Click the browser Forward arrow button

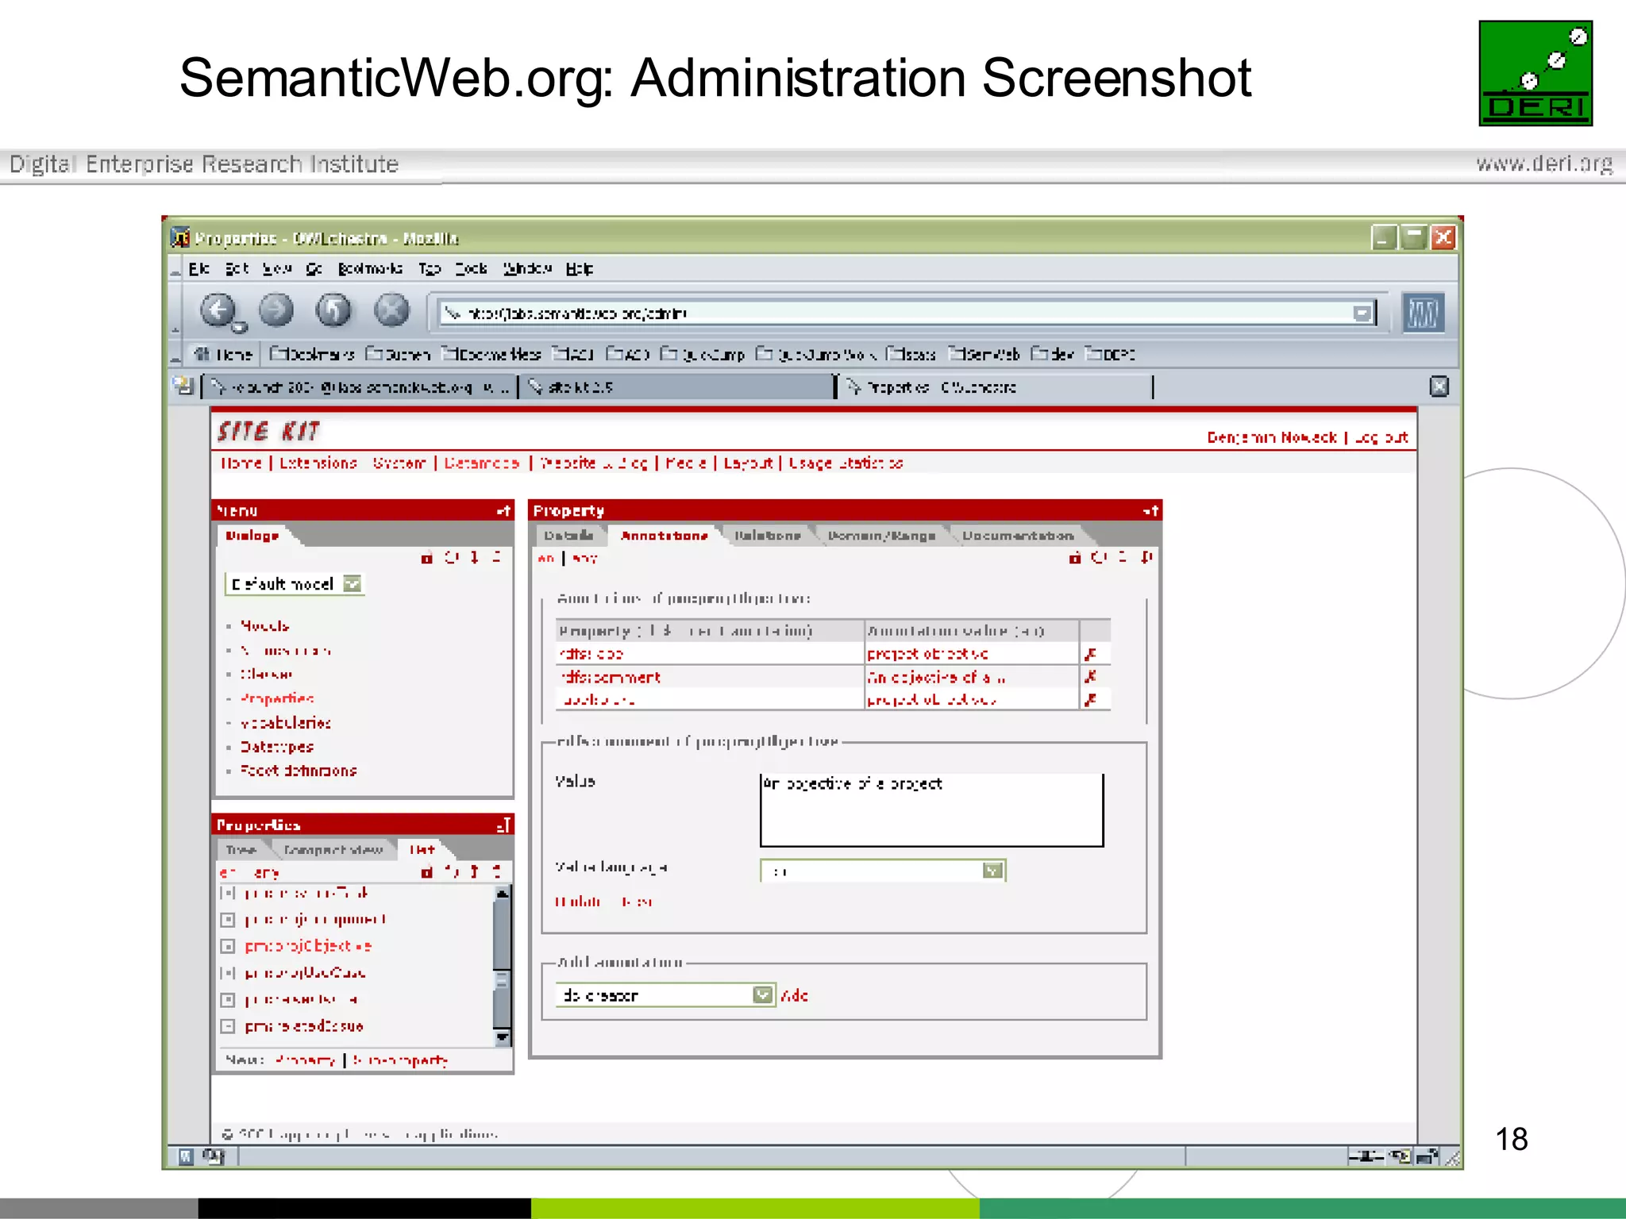276,310
